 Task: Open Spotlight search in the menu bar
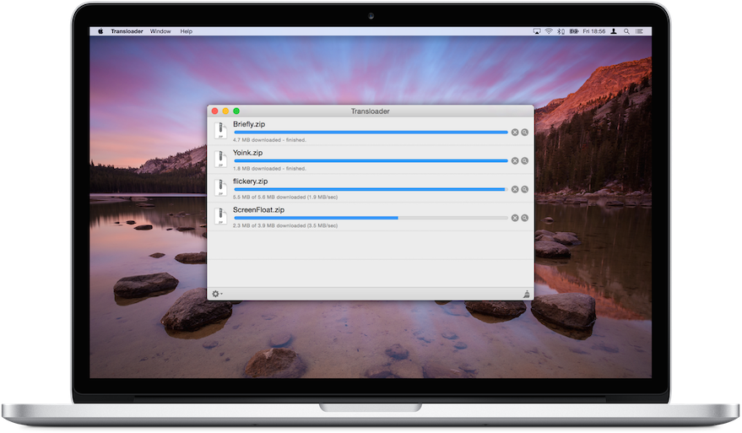pos(626,31)
